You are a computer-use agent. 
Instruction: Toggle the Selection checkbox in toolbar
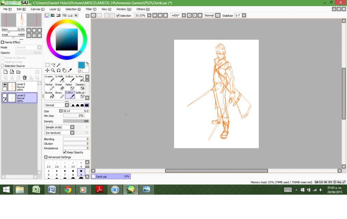tap(118, 16)
